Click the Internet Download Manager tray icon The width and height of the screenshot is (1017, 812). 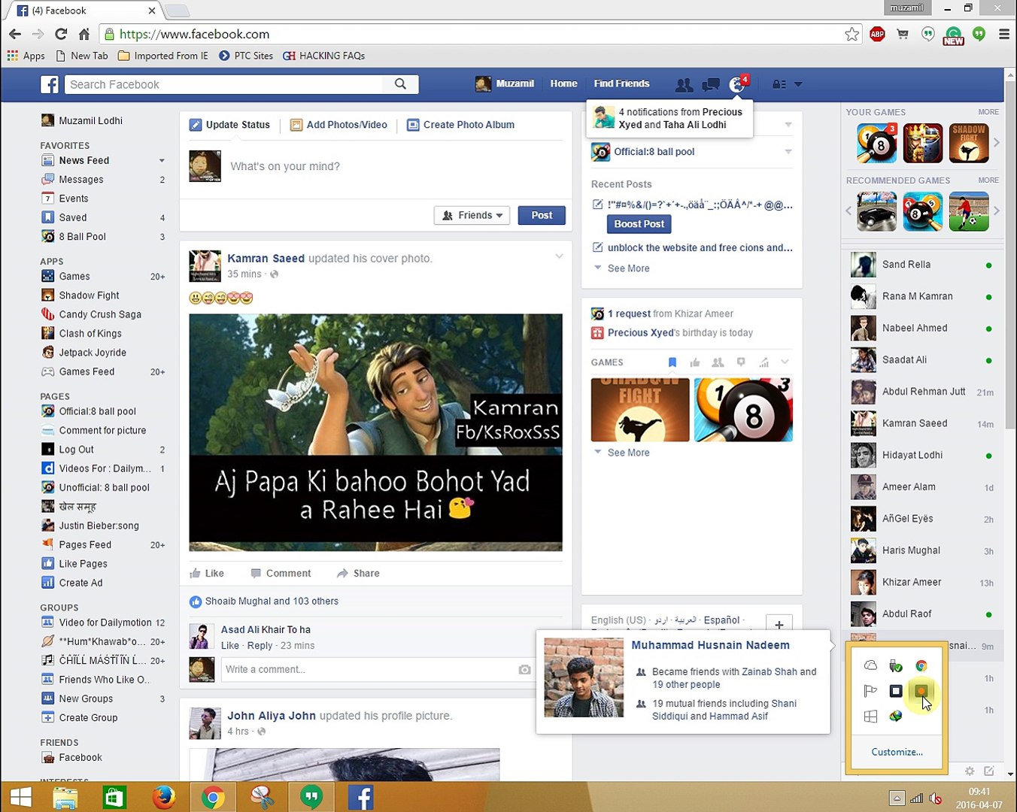point(895,716)
